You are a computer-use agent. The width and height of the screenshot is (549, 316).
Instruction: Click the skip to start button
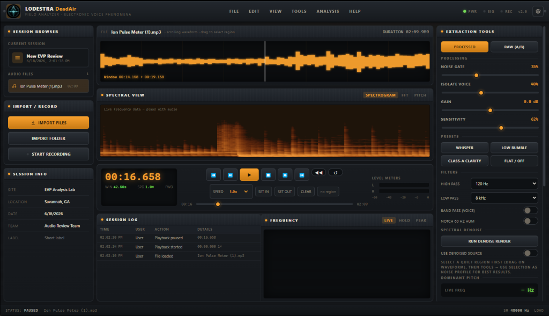[x=213, y=175]
